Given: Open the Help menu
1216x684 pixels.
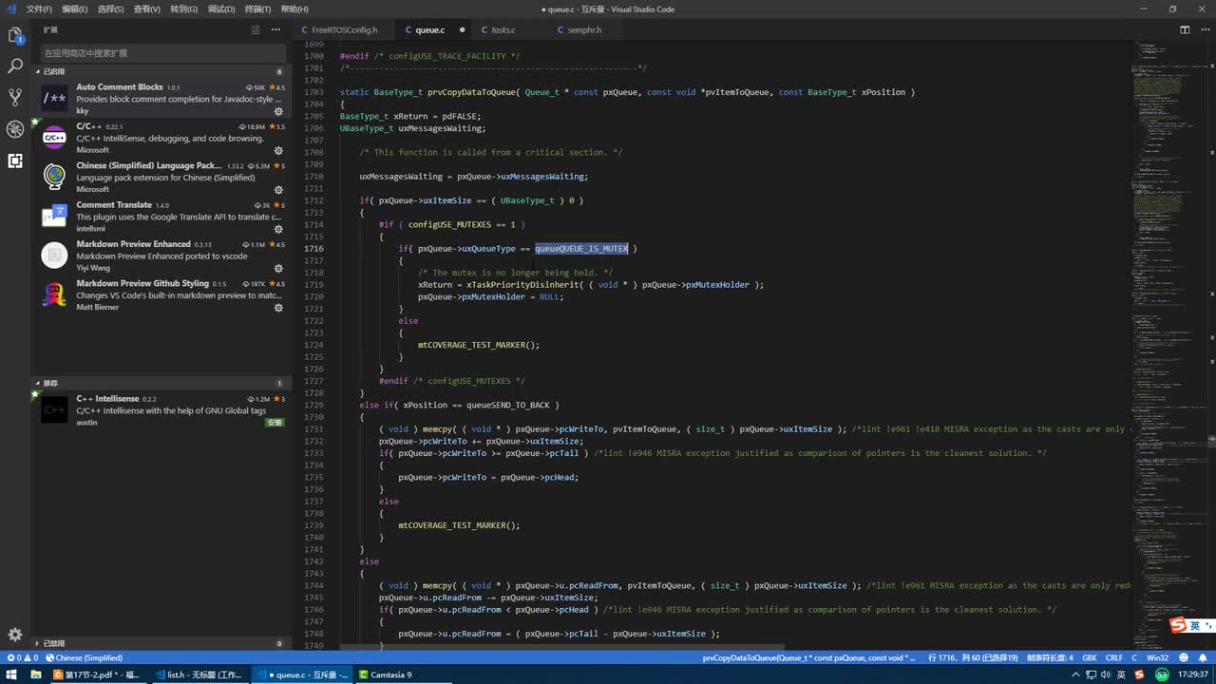Looking at the screenshot, I should click(x=294, y=9).
